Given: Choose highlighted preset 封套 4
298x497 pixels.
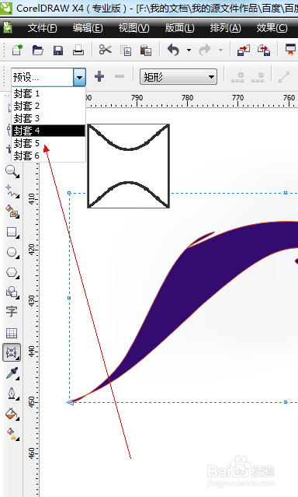Looking at the screenshot, I should click(48, 131).
